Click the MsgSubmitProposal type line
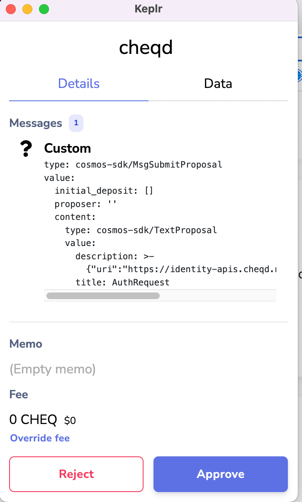This screenshot has width=302, height=502. [133, 165]
